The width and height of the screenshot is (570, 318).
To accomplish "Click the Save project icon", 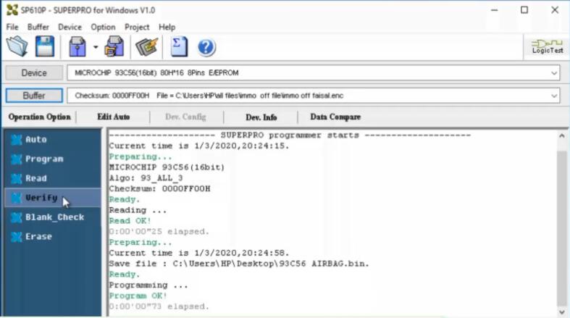I will click(114, 46).
